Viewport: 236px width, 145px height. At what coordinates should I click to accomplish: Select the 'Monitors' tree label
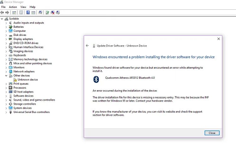click(x=19, y=67)
